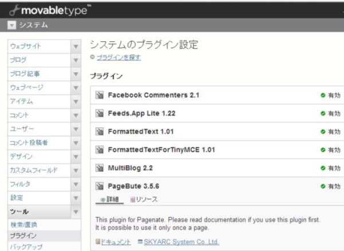Expand the アイテム menu arrow
The width and height of the screenshot is (344, 251).
(76, 101)
